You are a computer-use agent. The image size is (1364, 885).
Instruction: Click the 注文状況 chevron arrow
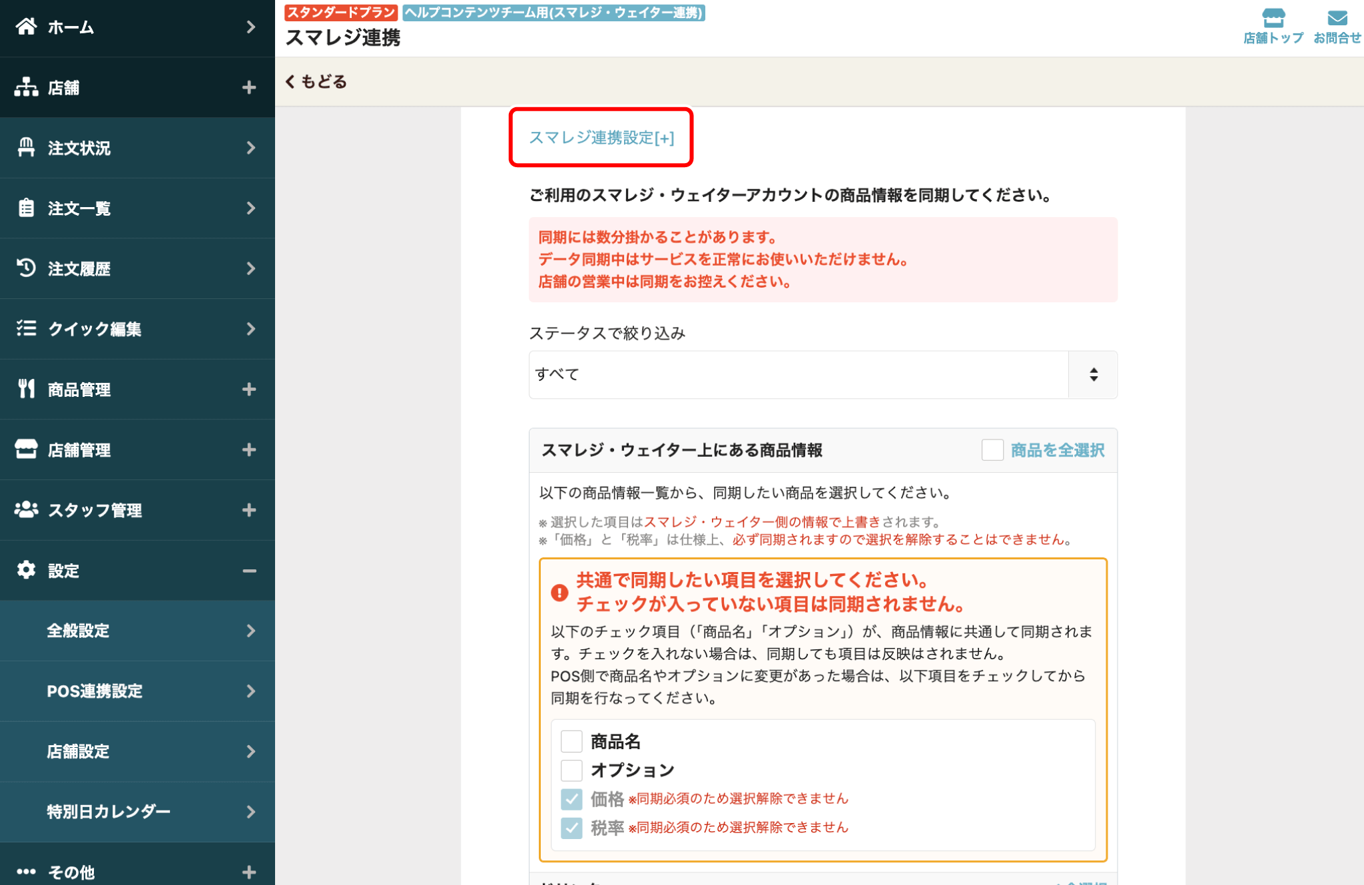[250, 148]
